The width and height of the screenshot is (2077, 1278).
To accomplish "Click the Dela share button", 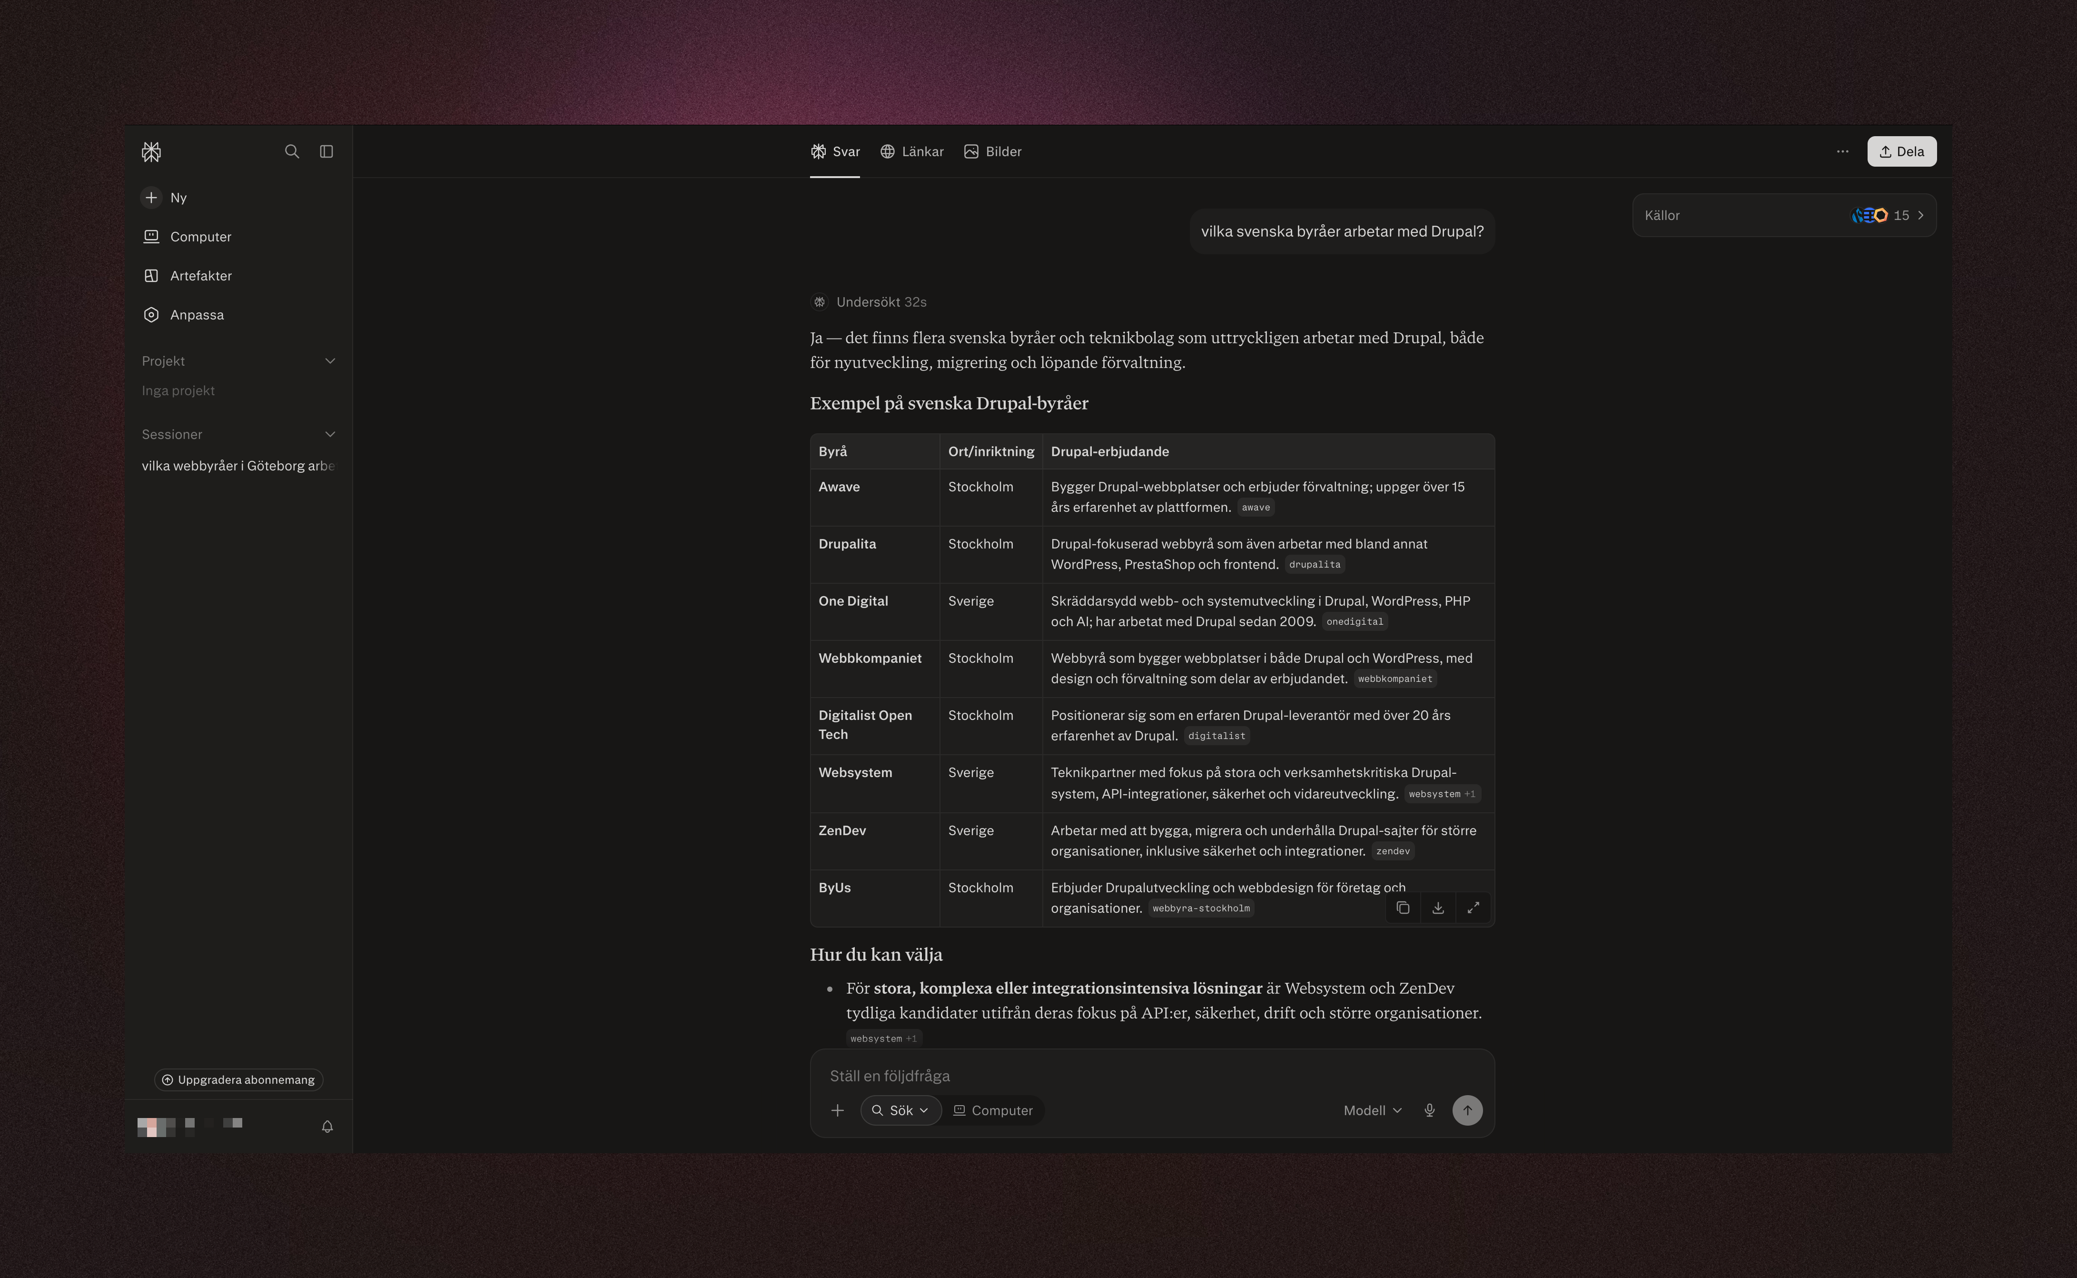I will (1901, 151).
